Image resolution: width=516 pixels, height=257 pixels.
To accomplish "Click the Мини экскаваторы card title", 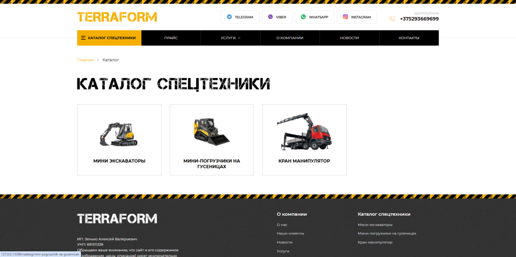I will (119, 161).
